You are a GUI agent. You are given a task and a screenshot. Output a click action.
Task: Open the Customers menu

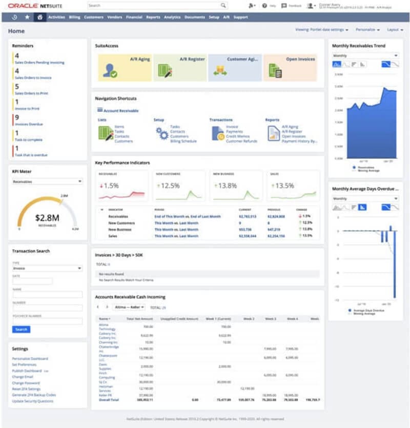tap(94, 17)
